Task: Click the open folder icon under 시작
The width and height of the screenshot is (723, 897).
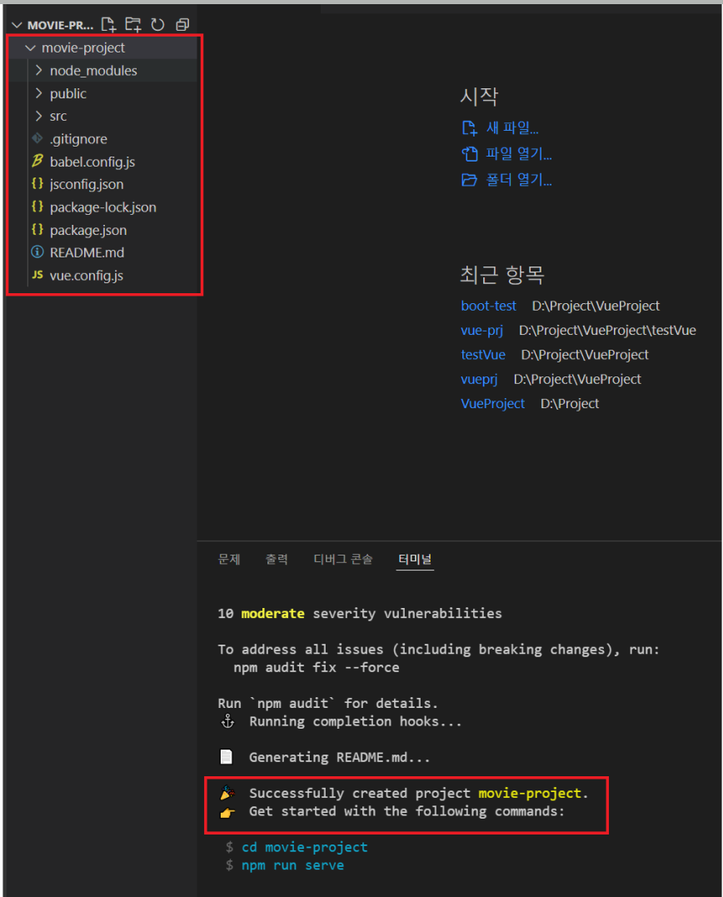Action: pyautogui.click(x=470, y=180)
